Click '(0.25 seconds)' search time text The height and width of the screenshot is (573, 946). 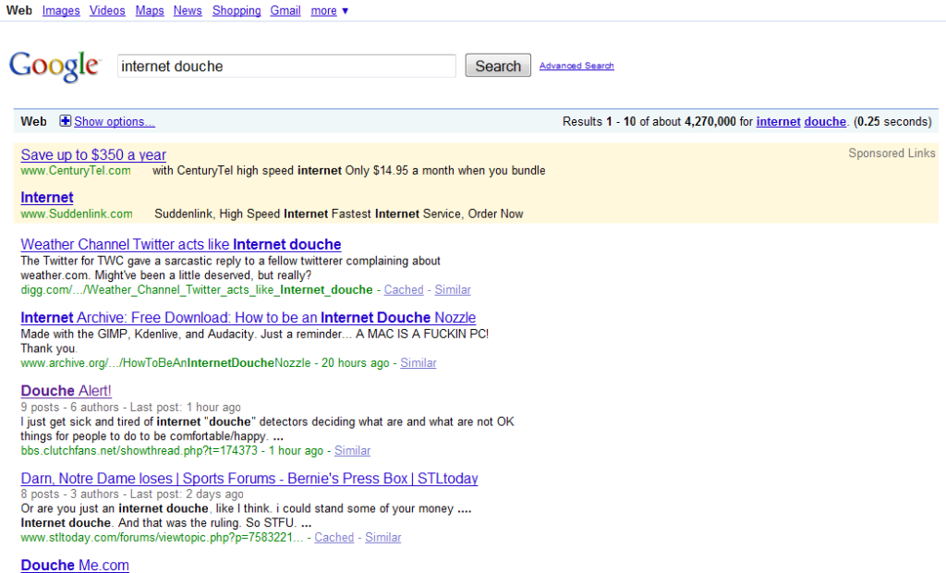point(892,121)
